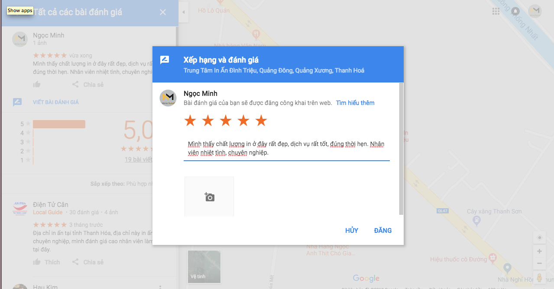Post the review with ĐĂNG
The image size is (554, 289).
coord(383,230)
